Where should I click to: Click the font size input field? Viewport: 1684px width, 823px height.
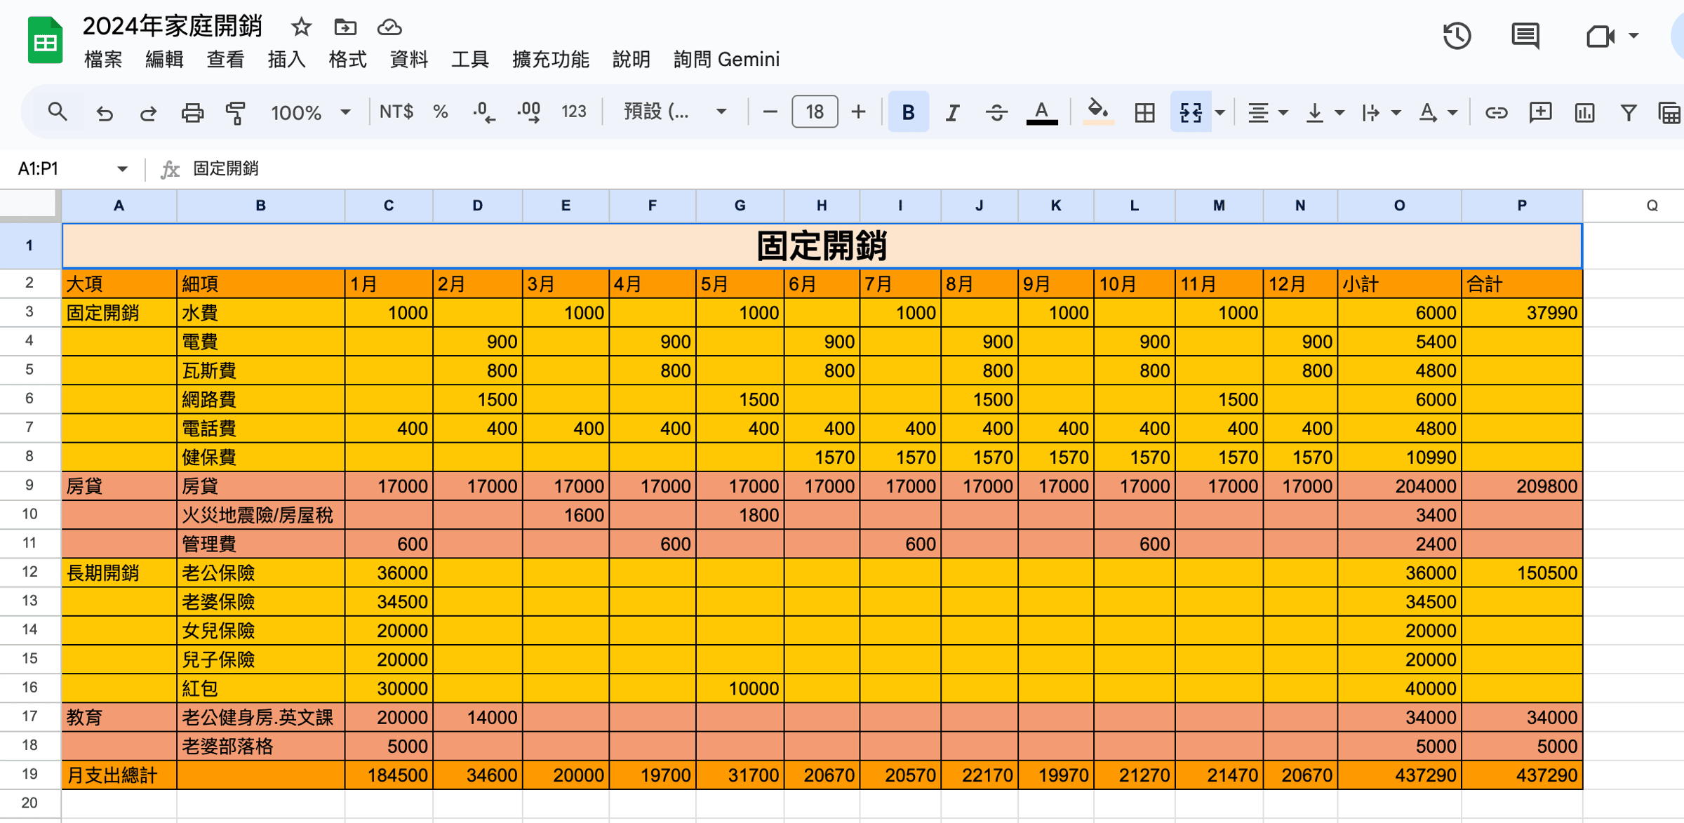pyautogui.click(x=814, y=112)
